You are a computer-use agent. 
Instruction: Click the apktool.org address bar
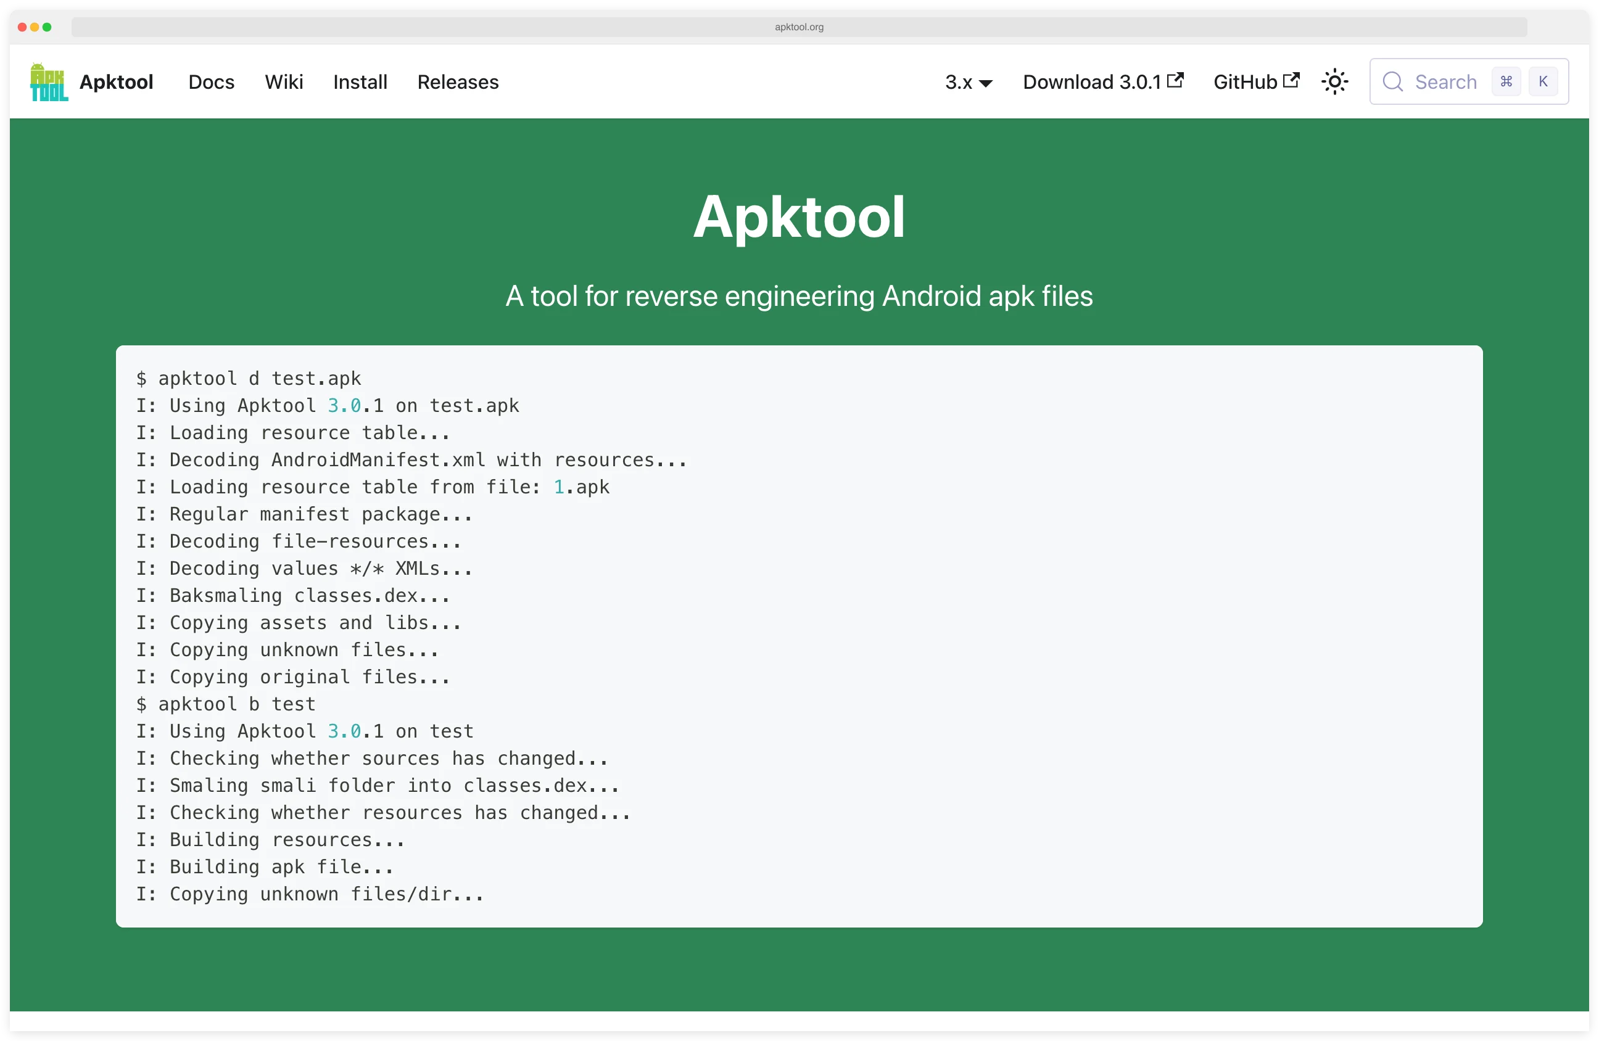(x=799, y=27)
